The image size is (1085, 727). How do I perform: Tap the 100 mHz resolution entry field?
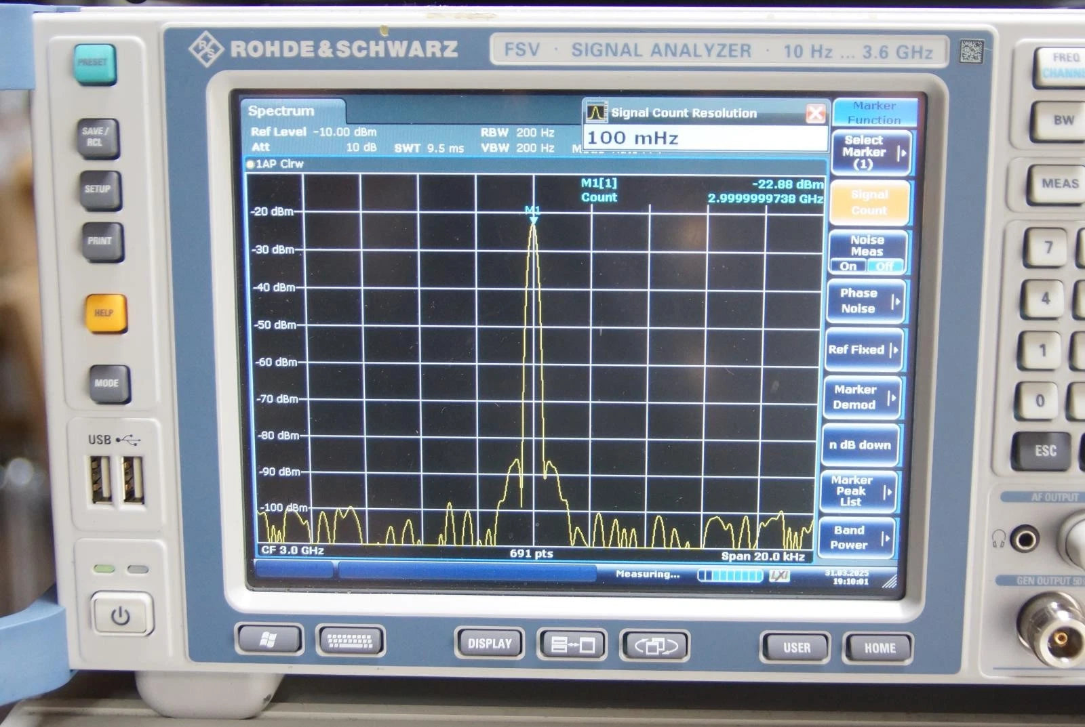[x=705, y=138]
